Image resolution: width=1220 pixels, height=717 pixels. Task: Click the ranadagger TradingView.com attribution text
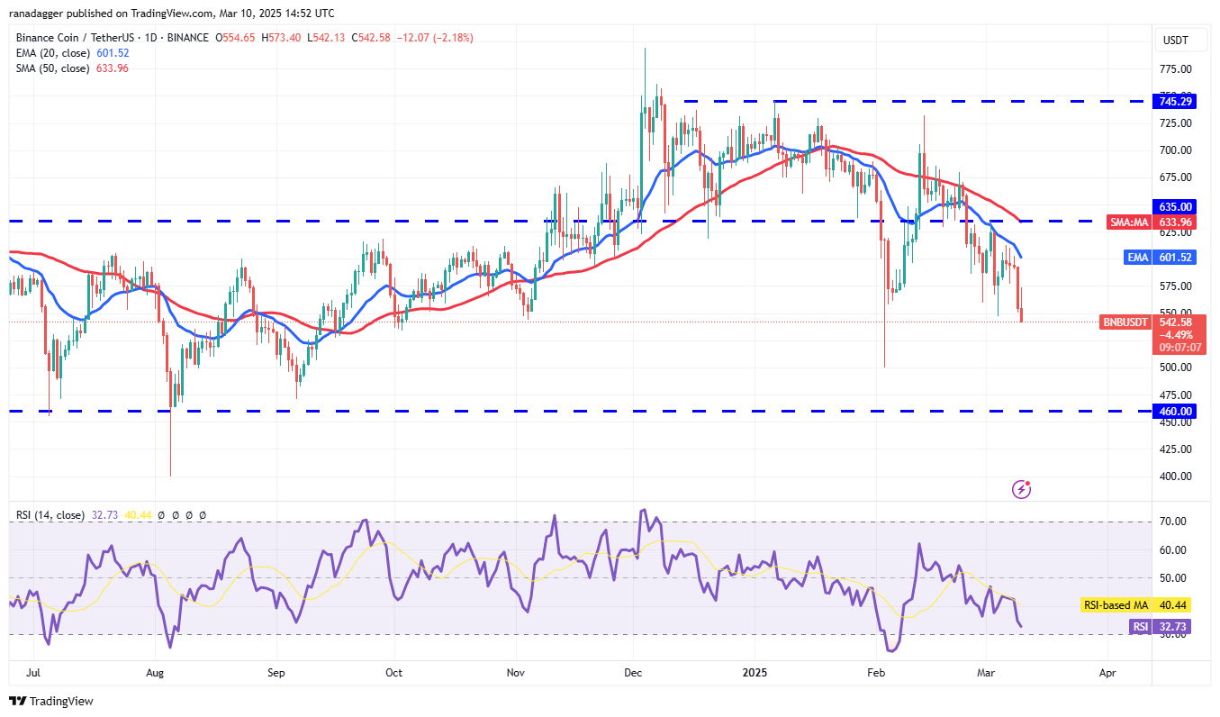click(167, 13)
